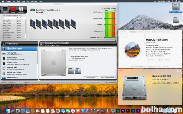Image resolution: width=183 pixels, height=114 pixels.
Task: Click the Stuck Address test gauge bar
Action: point(110,12)
